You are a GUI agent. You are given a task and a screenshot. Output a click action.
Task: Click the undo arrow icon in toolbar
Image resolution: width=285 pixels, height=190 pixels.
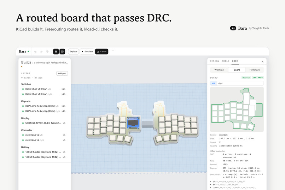pos(35,52)
